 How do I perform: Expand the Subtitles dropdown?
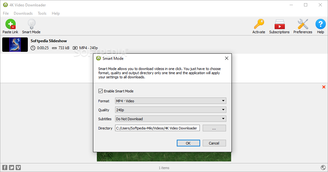point(170,119)
